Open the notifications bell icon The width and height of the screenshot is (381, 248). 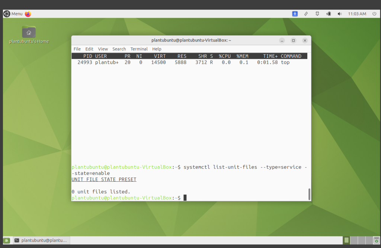click(317, 14)
